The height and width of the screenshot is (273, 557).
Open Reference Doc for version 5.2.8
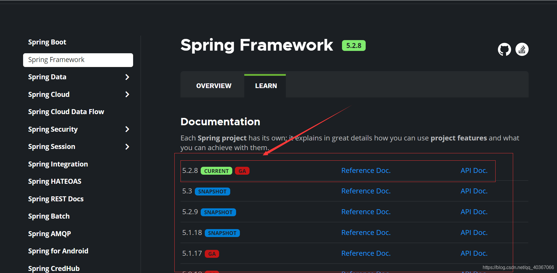[x=366, y=170]
